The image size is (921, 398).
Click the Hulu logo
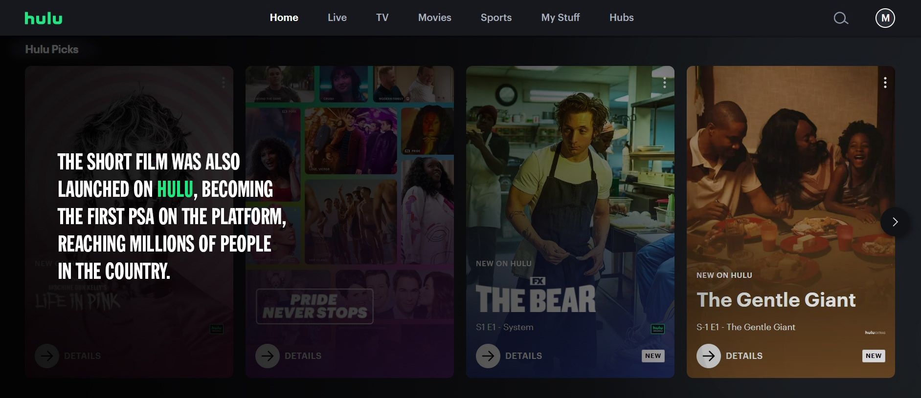44,18
